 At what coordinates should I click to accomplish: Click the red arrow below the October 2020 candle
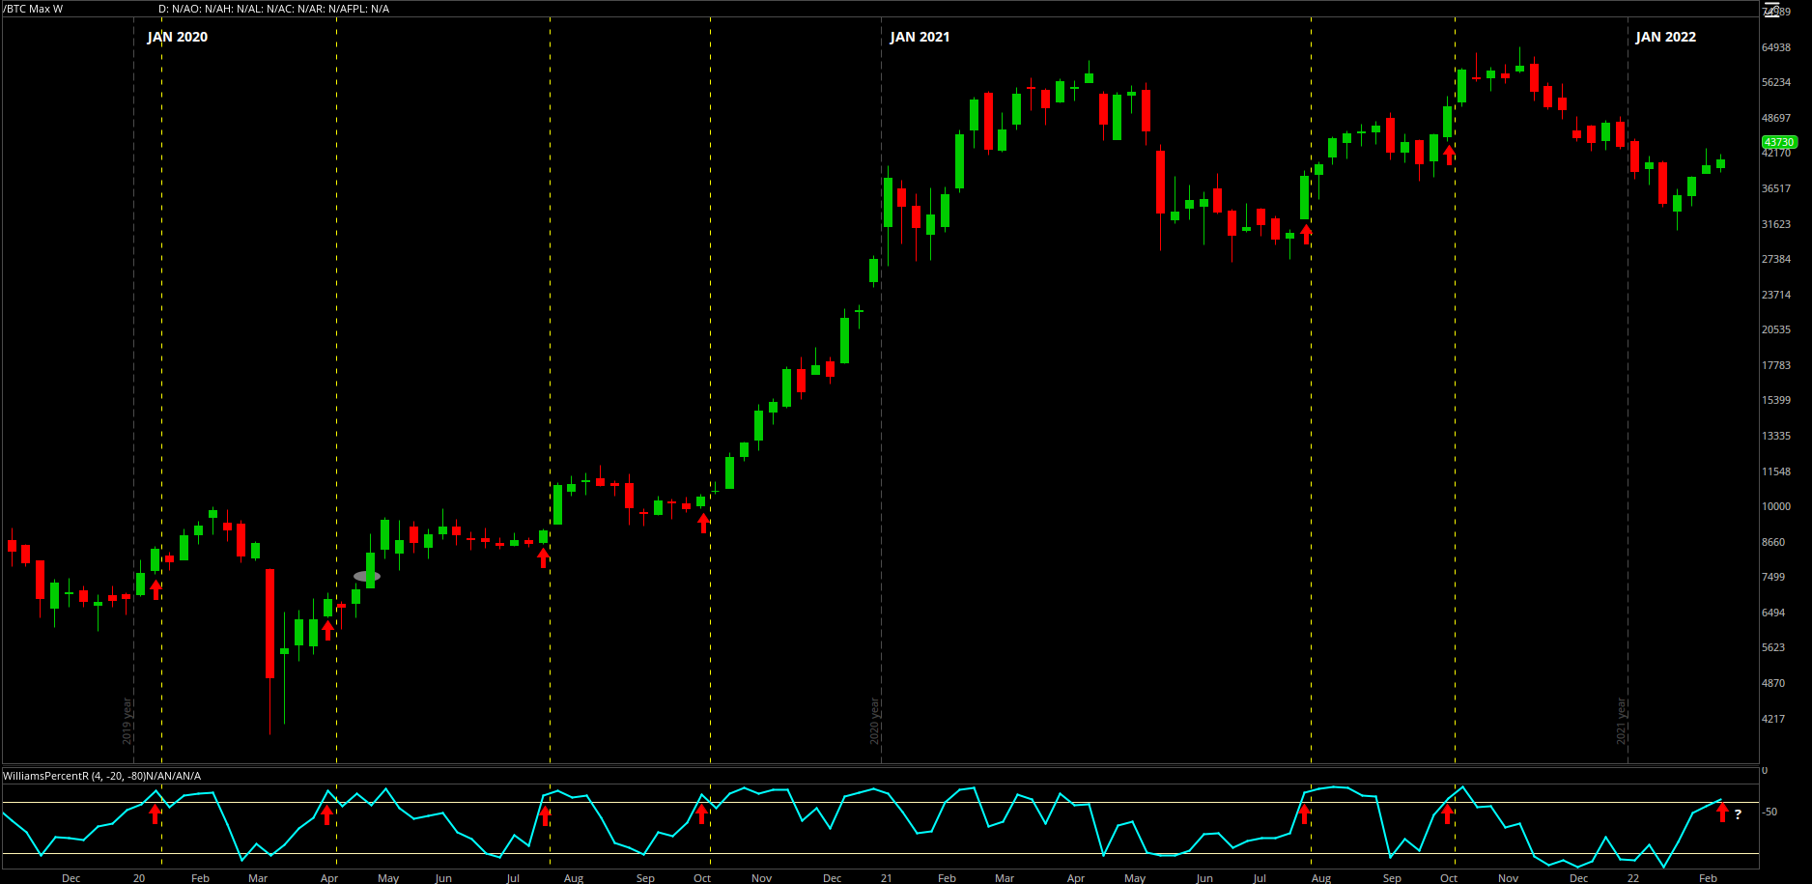tap(703, 523)
